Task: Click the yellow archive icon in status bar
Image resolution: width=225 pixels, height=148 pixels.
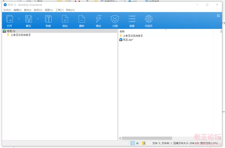Action: [x=144, y=143]
